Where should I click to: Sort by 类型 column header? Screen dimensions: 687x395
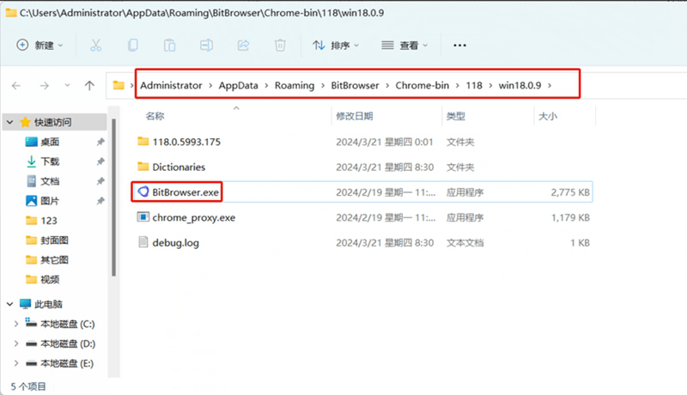[456, 116]
